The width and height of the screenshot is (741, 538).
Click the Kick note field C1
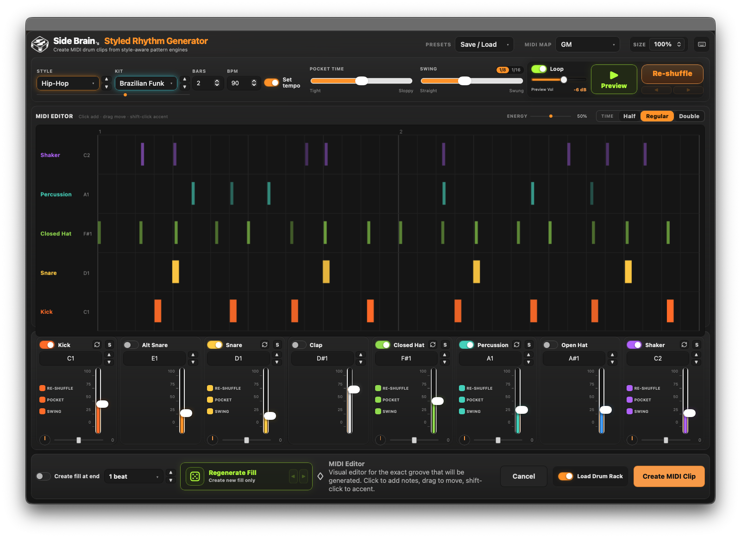pyautogui.click(x=71, y=359)
